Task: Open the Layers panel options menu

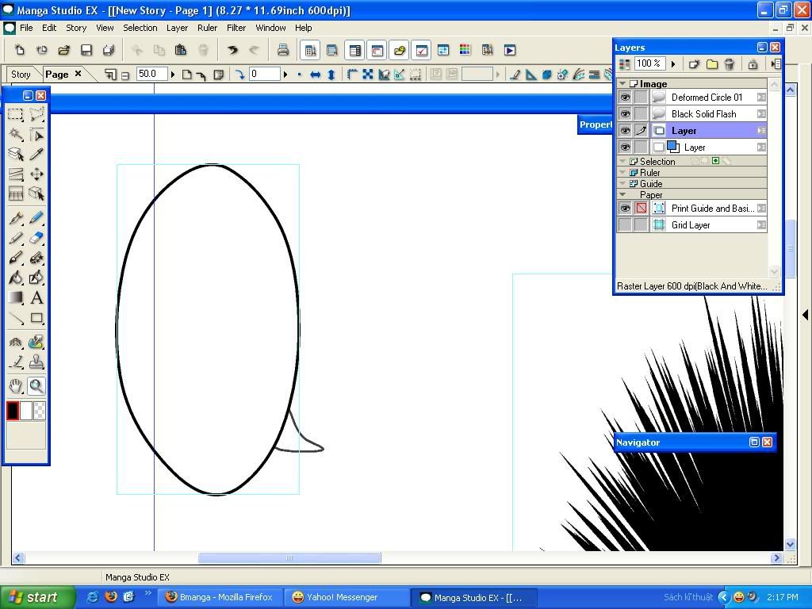Action: (x=776, y=63)
